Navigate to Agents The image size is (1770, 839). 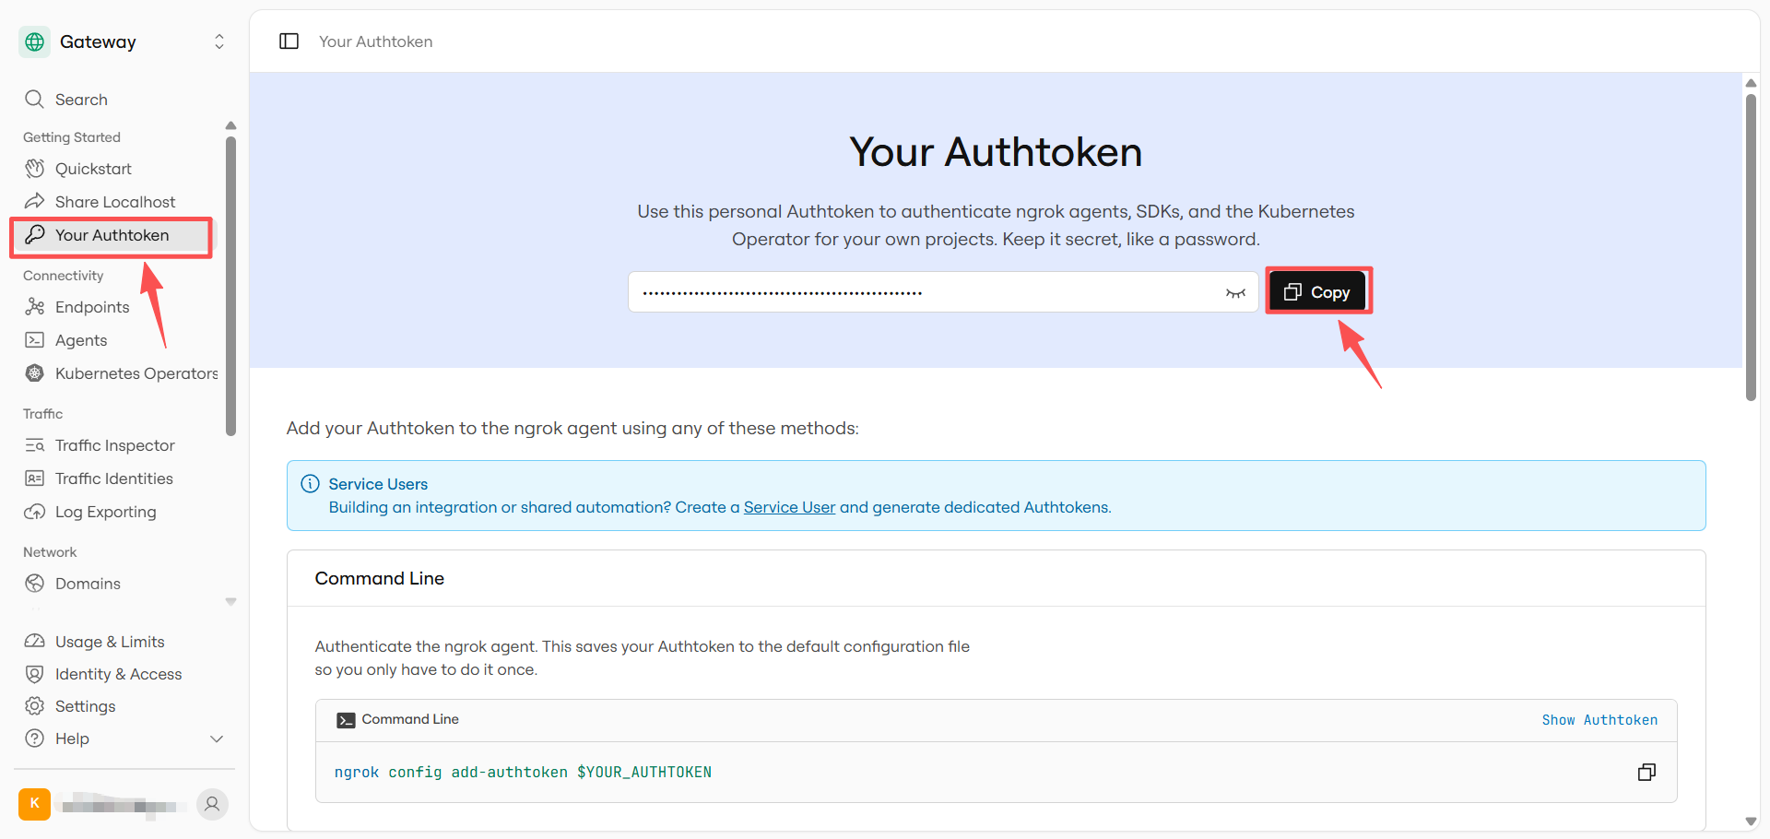coord(81,340)
